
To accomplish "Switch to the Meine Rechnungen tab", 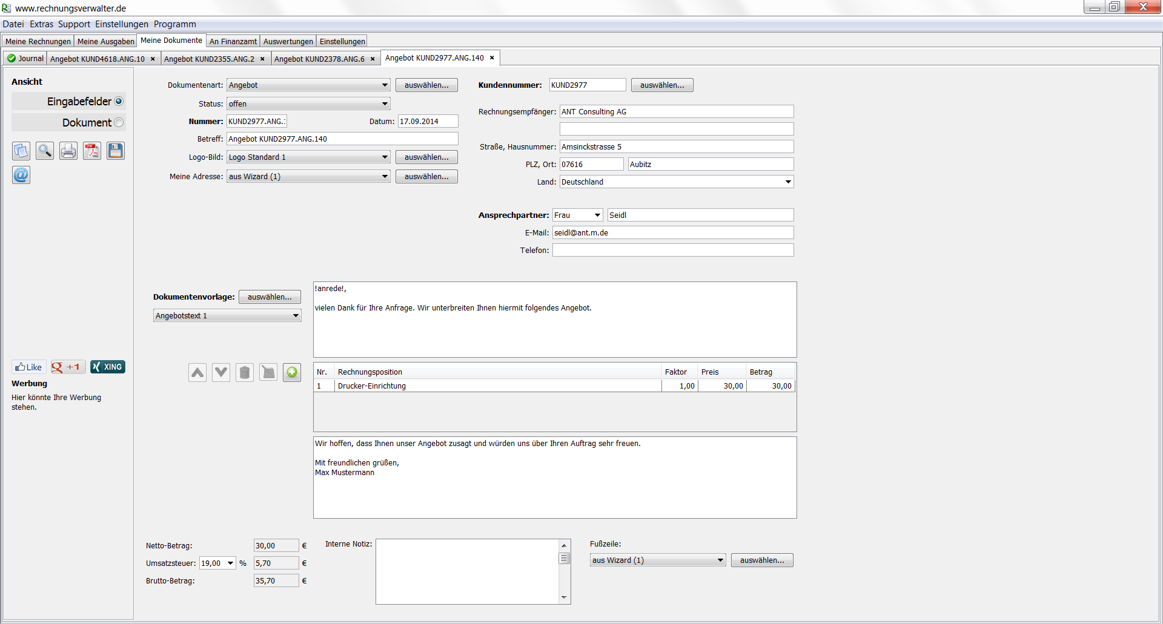I will (x=38, y=41).
